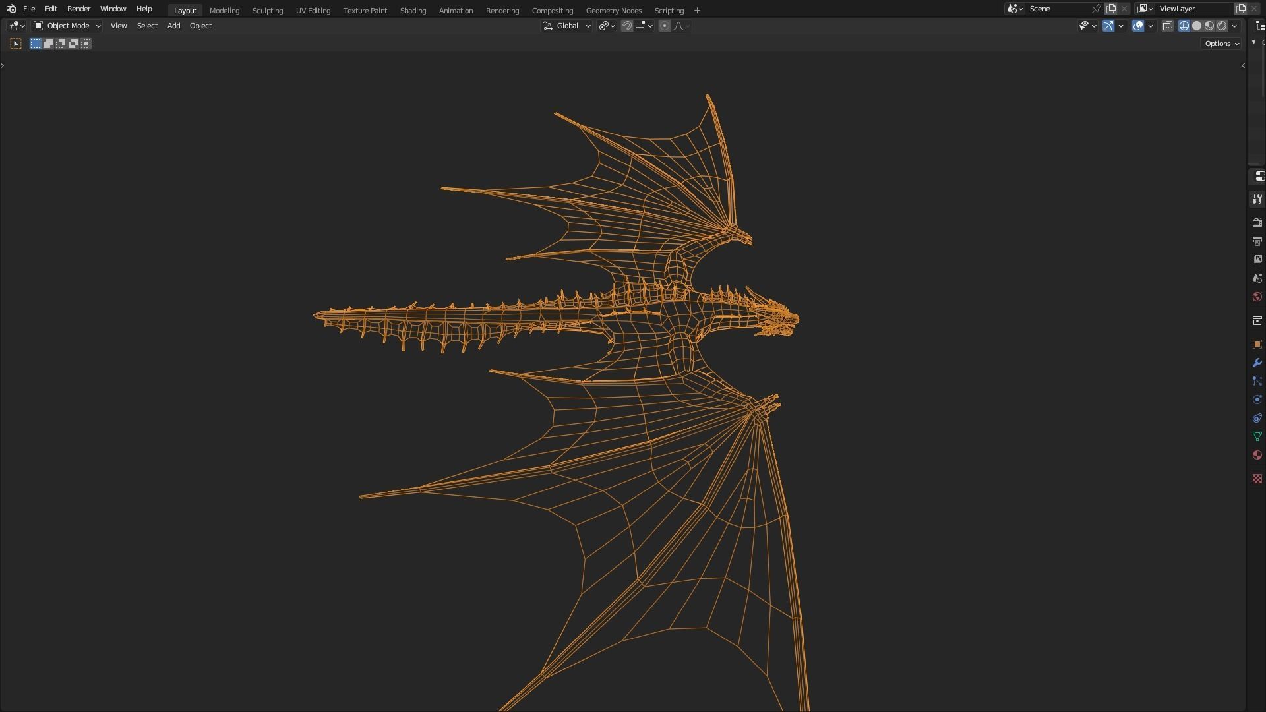This screenshot has width=1266, height=712.
Task: Open the Object properties tab
Action: (x=1257, y=344)
